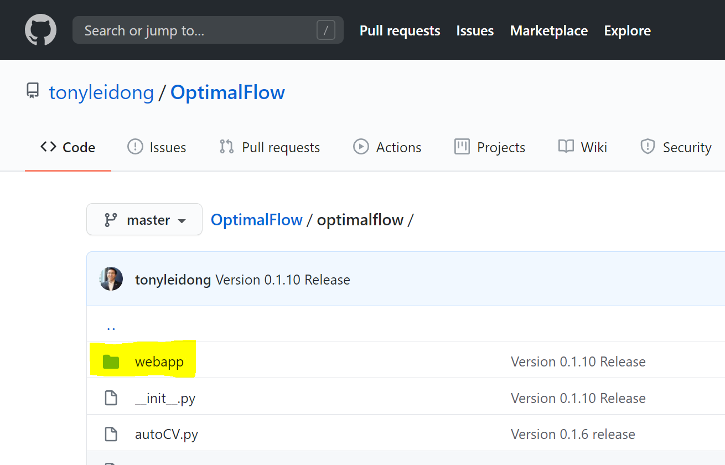Viewport: 725px width, 465px height.
Task: Go to the Actions tab
Action: coord(387,147)
